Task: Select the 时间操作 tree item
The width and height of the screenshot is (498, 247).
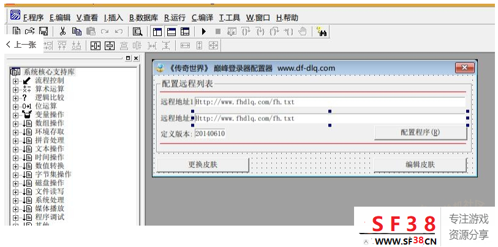Action: [50, 157]
